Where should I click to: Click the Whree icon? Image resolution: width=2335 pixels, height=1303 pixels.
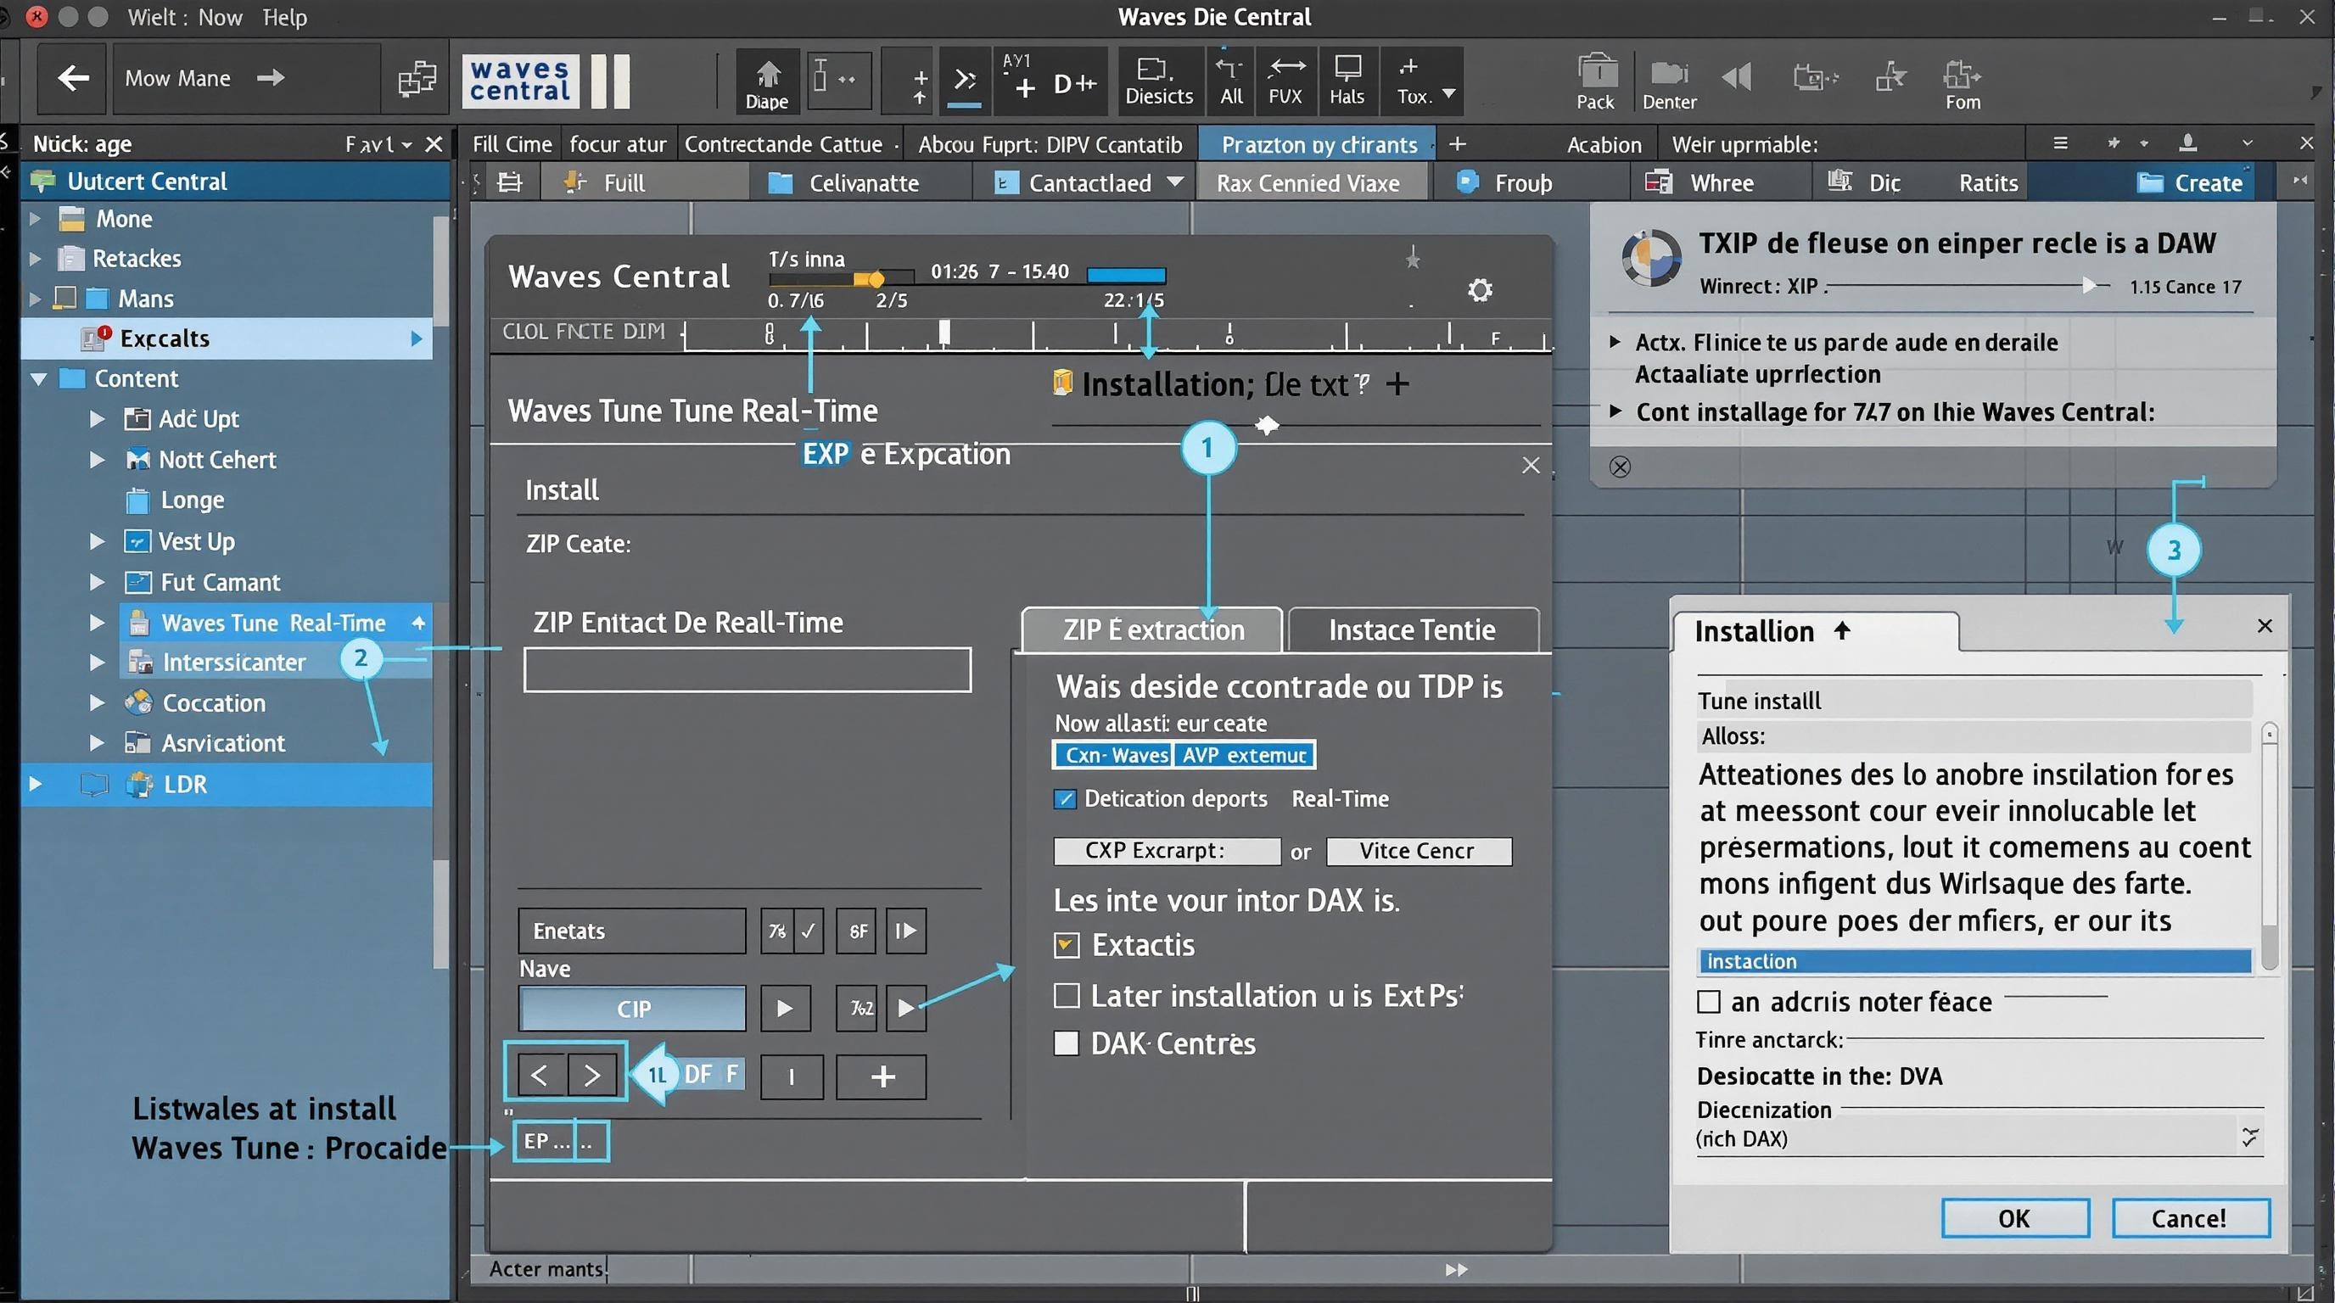[x=1658, y=182]
